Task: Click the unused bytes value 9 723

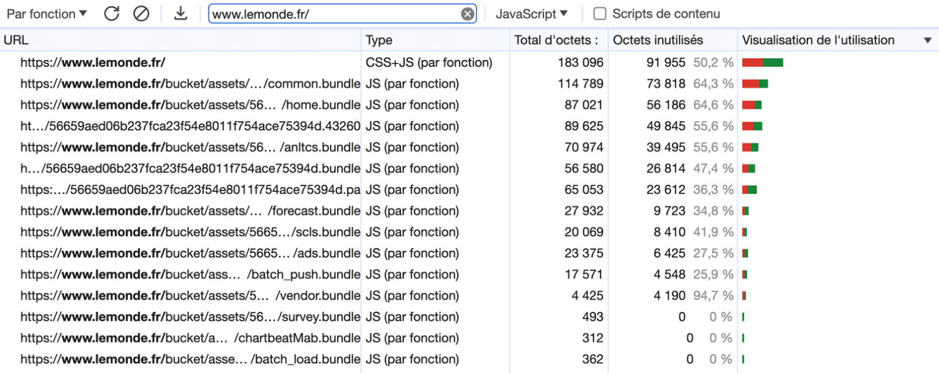Action: (669, 211)
